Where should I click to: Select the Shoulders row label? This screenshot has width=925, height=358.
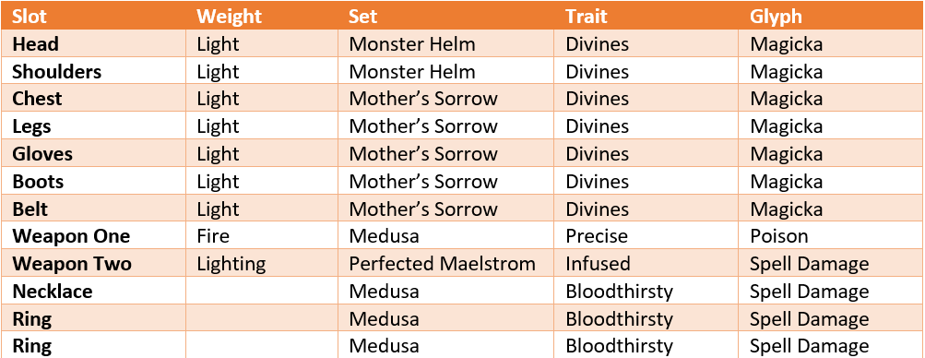point(56,71)
